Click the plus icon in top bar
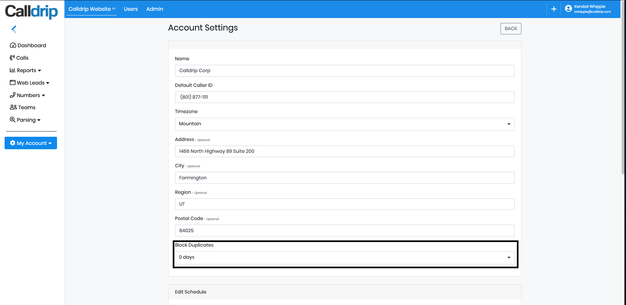The image size is (626, 305). (x=554, y=9)
